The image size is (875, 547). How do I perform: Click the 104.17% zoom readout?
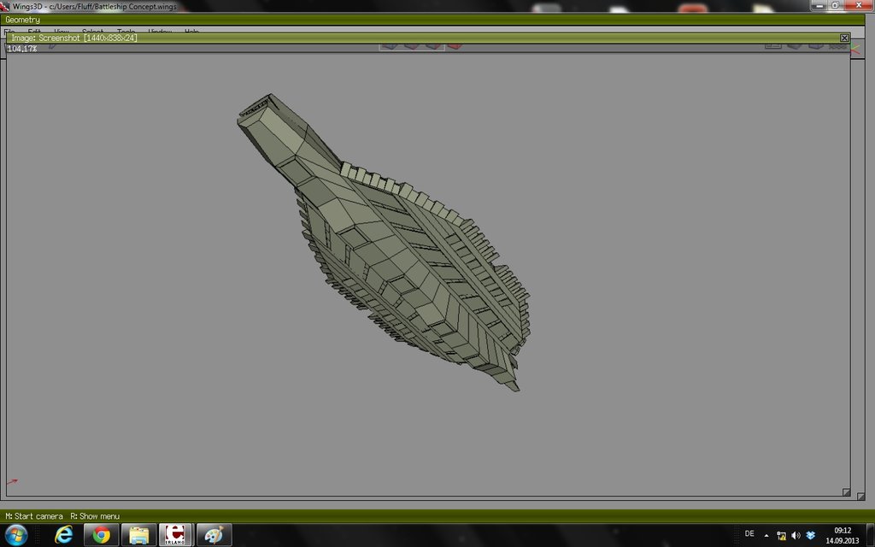click(x=22, y=49)
